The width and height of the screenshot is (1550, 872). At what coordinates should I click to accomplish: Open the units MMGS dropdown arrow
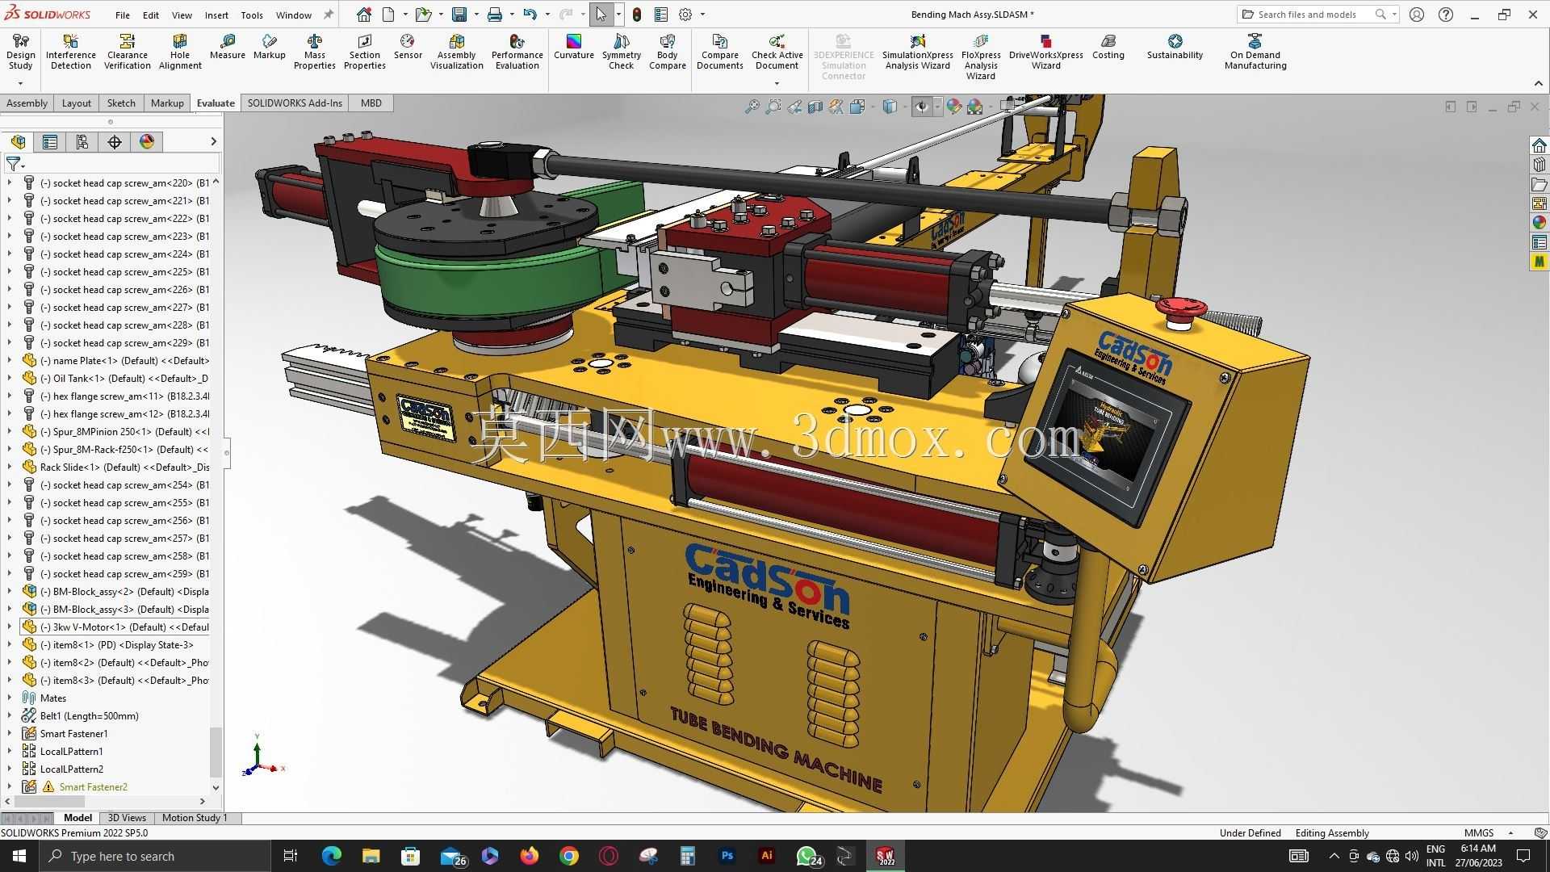coord(1510,833)
